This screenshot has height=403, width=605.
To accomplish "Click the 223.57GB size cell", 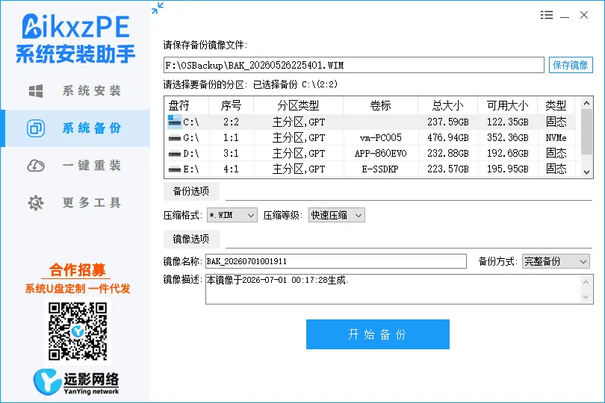I will coord(448,169).
